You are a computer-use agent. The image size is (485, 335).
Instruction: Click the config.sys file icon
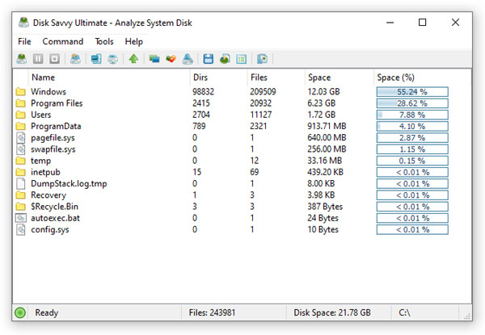coord(21,229)
